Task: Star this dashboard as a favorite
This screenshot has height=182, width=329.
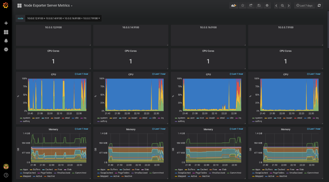Action: point(243,5)
